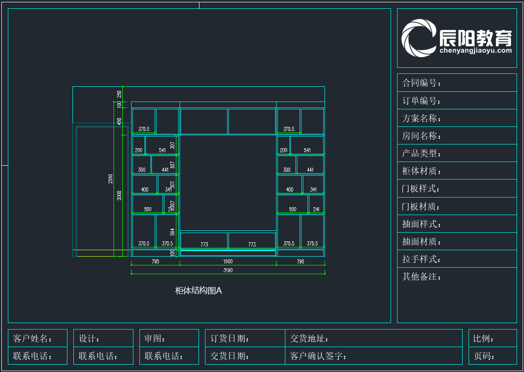Select the center width dimension 1600
This screenshot has height=372, width=524.
(x=228, y=261)
